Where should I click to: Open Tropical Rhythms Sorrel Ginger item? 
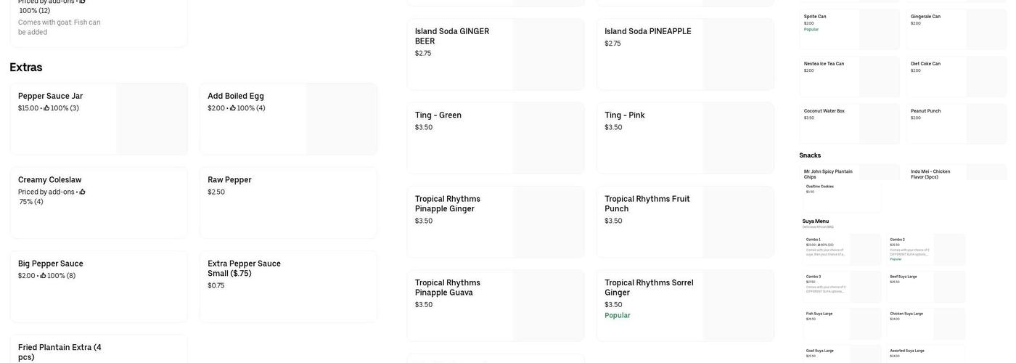tap(684, 305)
